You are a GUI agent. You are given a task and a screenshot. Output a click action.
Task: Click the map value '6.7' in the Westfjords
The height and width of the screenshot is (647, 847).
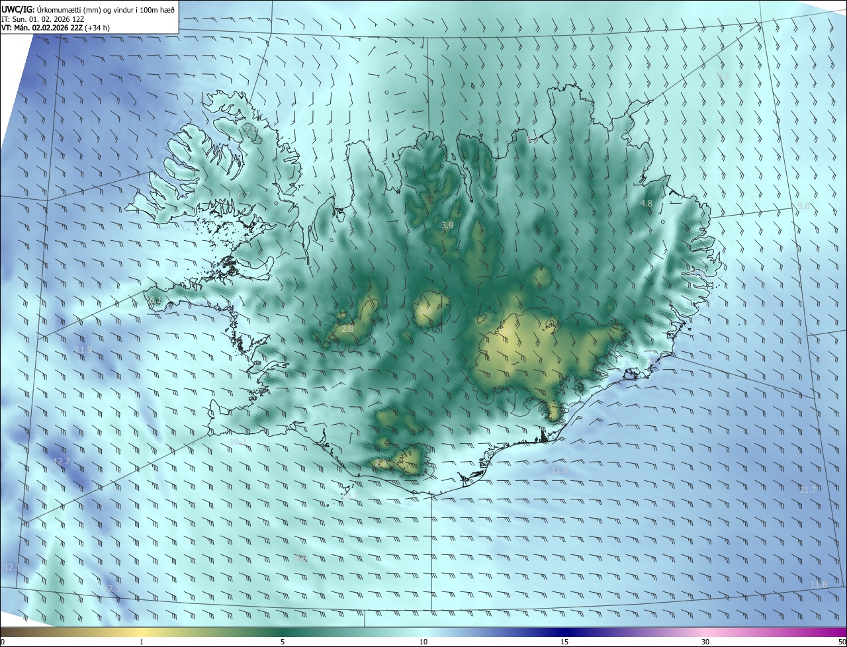pyautogui.click(x=243, y=196)
